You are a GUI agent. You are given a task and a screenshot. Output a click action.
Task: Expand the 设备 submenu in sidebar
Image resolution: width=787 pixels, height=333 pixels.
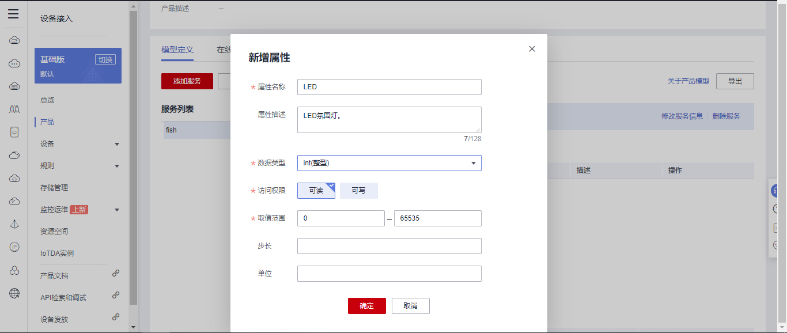pos(117,144)
